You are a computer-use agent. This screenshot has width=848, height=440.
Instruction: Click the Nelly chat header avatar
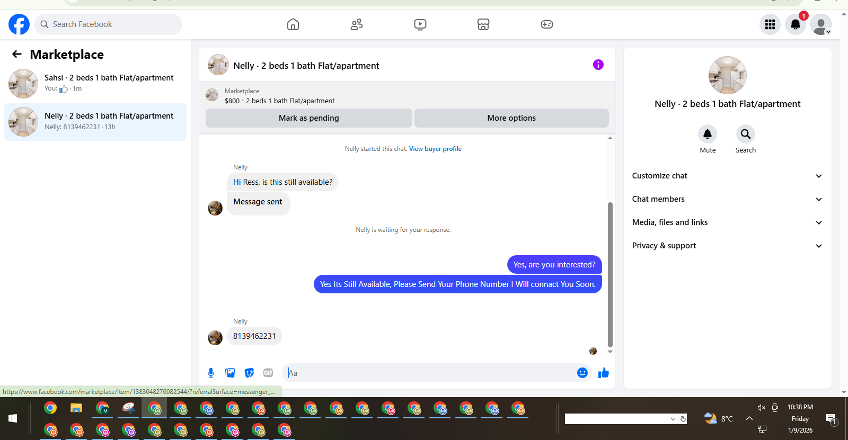click(218, 65)
